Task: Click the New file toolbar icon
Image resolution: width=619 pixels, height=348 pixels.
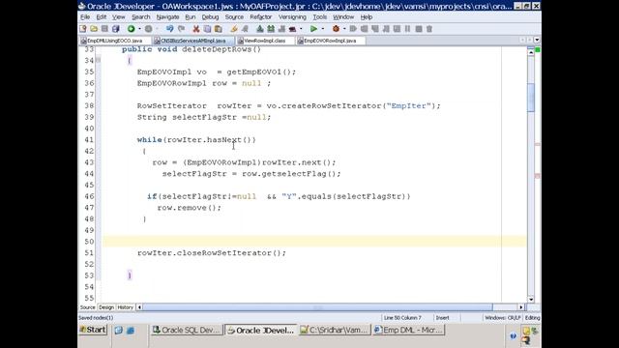Action: point(83,29)
